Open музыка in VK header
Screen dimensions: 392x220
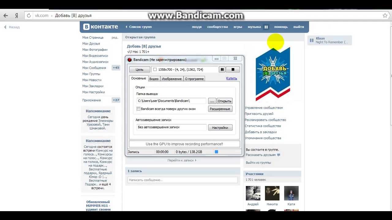click(254, 27)
